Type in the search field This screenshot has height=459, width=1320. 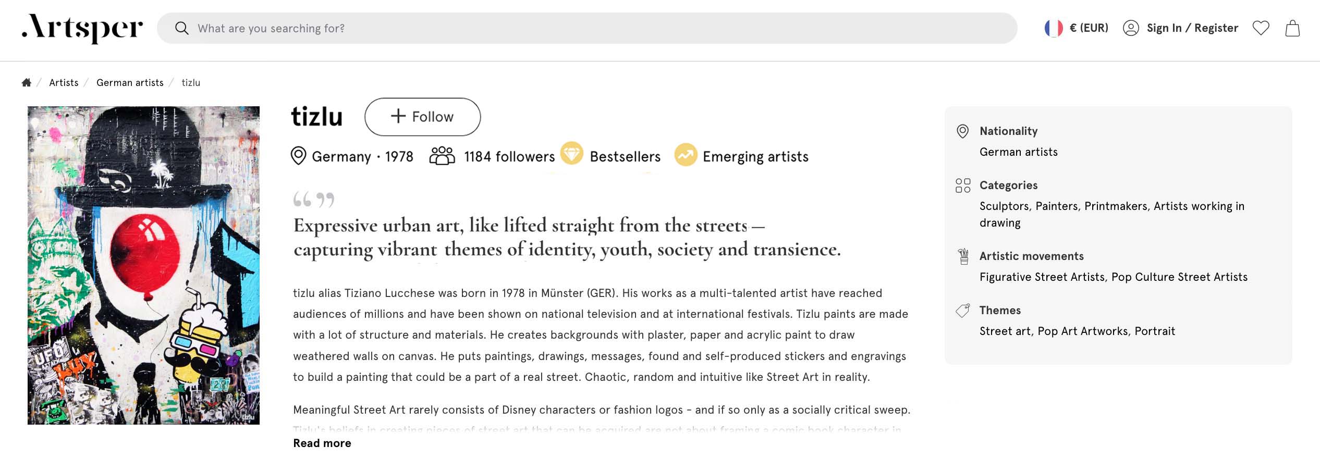coord(573,28)
